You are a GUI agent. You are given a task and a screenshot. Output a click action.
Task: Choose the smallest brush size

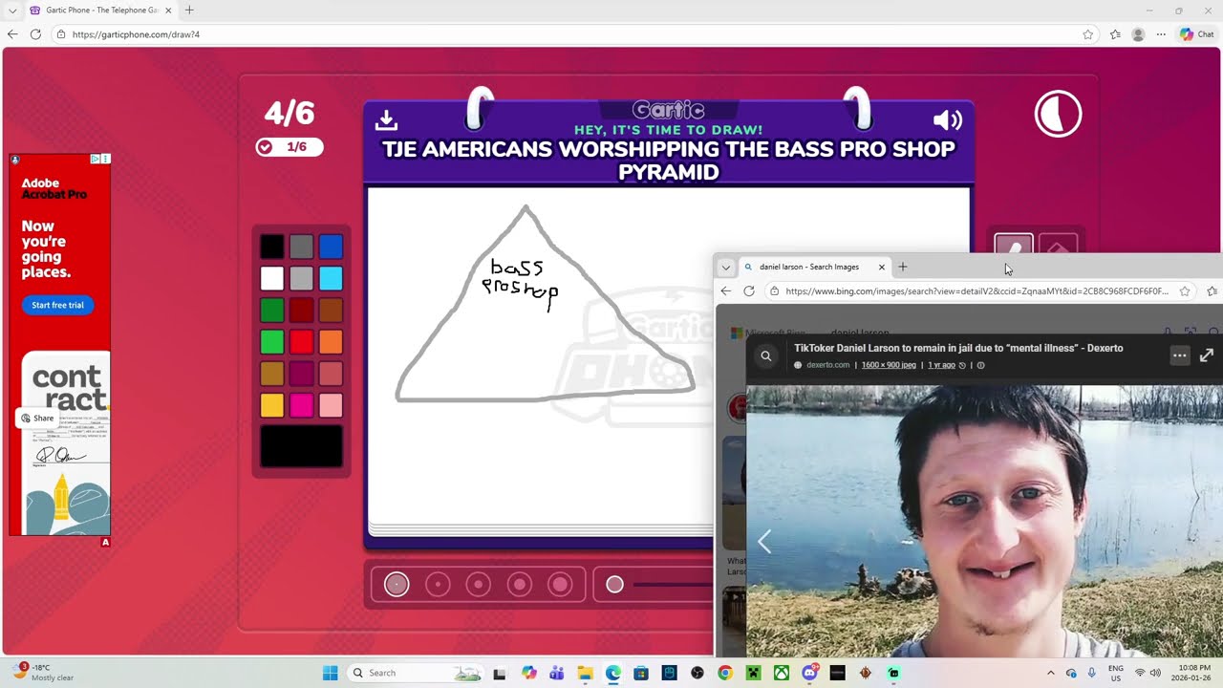click(397, 584)
